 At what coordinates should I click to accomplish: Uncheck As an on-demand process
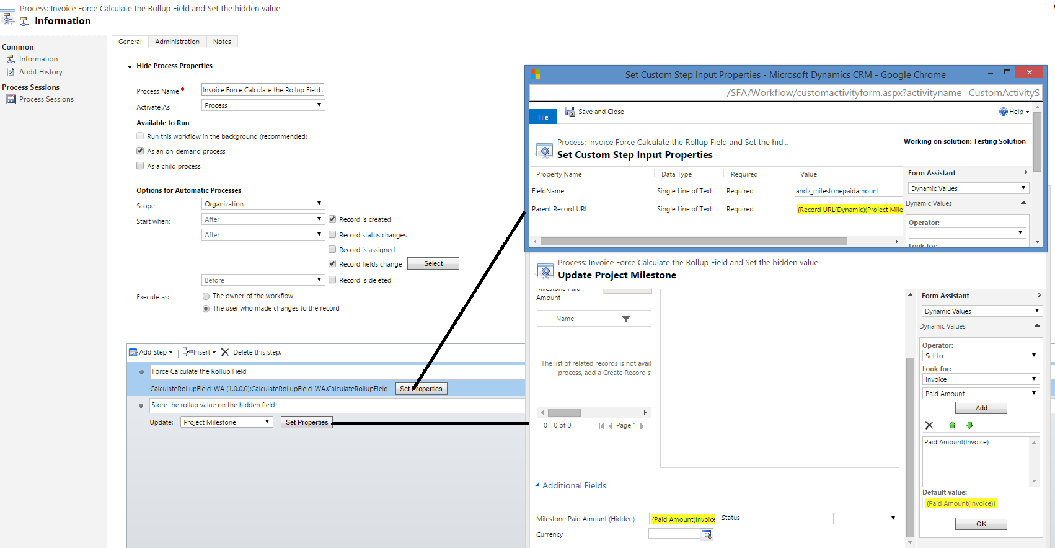tap(140, 151)
